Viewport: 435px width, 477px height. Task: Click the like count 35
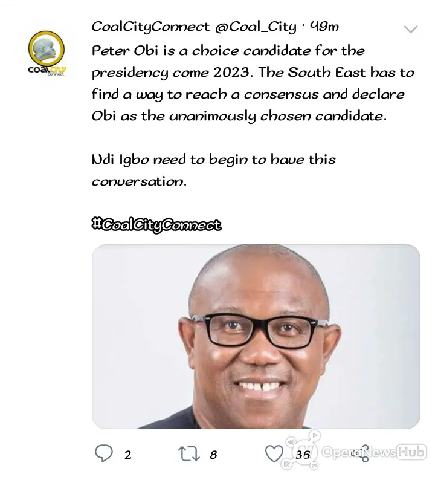[303, 455]
